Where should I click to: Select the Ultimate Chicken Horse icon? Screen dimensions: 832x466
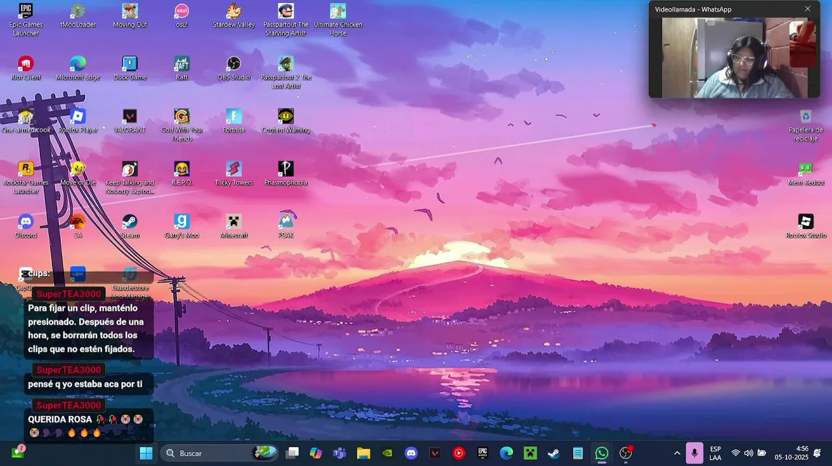click(338, 19)
